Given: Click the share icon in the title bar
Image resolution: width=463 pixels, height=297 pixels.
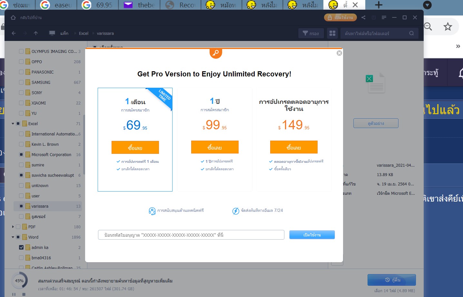Looking at the screenshot, I should [x=363, y=17].
